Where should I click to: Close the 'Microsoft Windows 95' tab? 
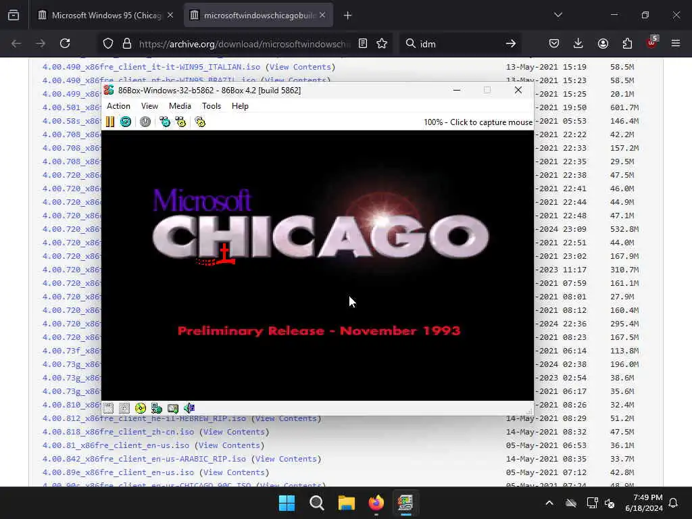pos(170,16)
